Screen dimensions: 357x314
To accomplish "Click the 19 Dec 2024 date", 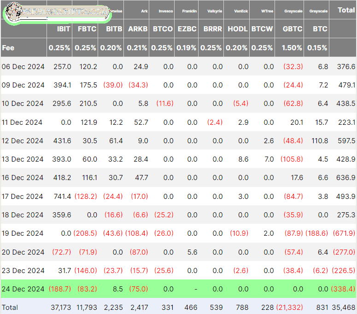I will [23, 233].
